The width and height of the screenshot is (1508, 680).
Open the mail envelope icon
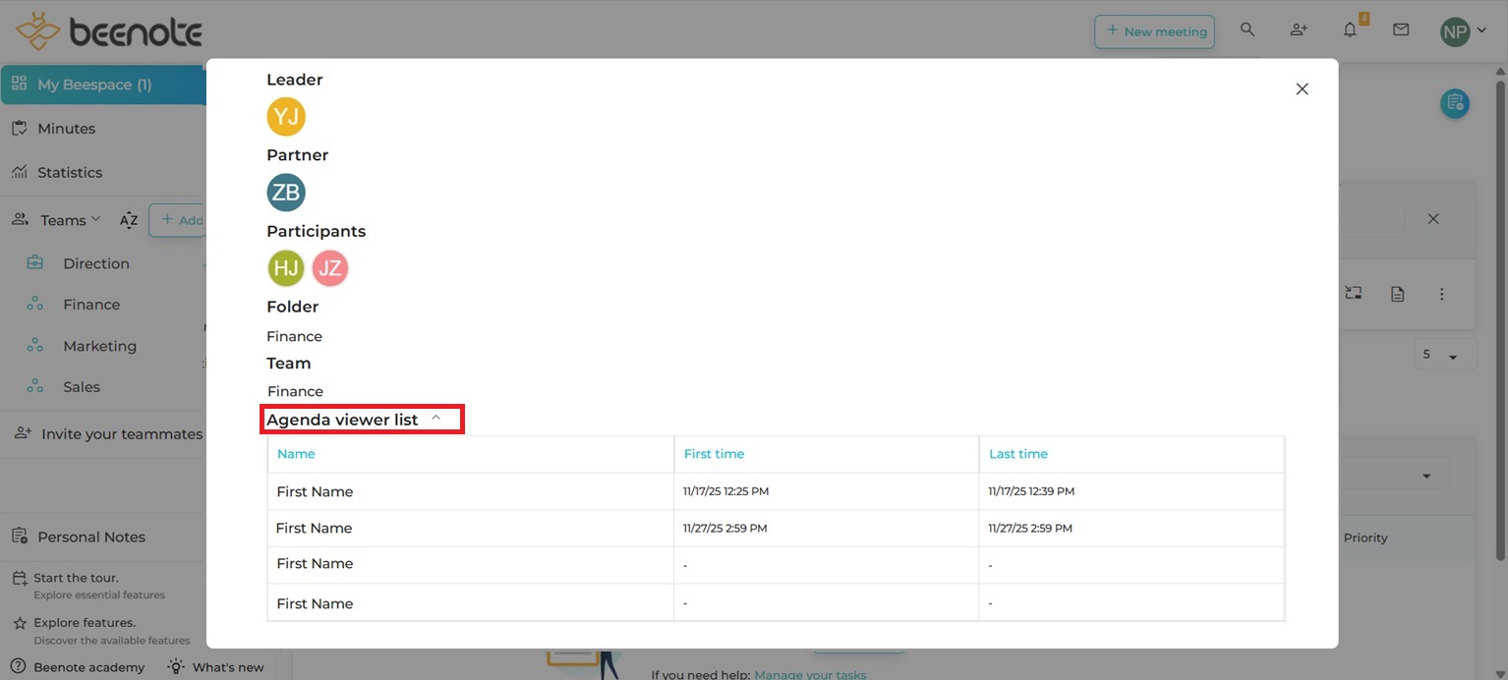1401,30
